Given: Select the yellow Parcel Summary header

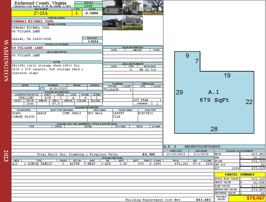Looking at the screenshot, I should tap(240, 174).
